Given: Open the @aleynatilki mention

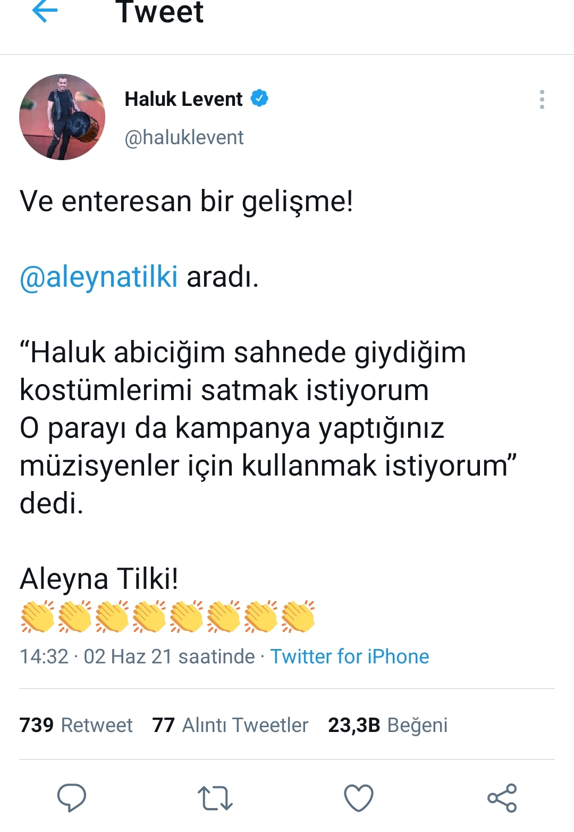Looking at the screenshot, I should 99,277.
